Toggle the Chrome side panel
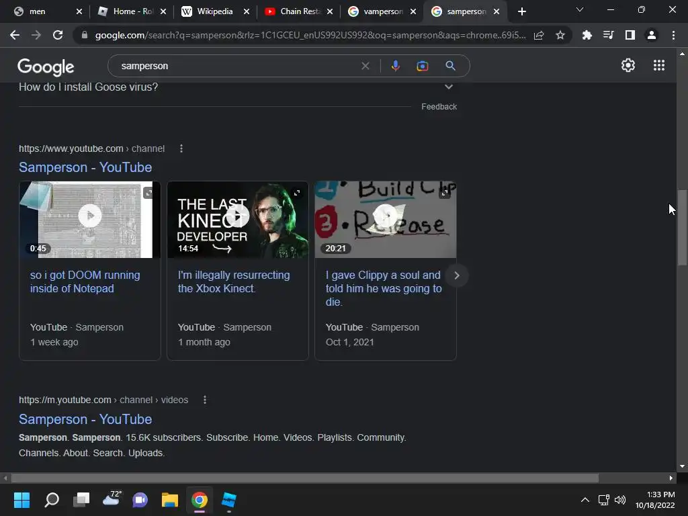 click(x=630, y=35)
